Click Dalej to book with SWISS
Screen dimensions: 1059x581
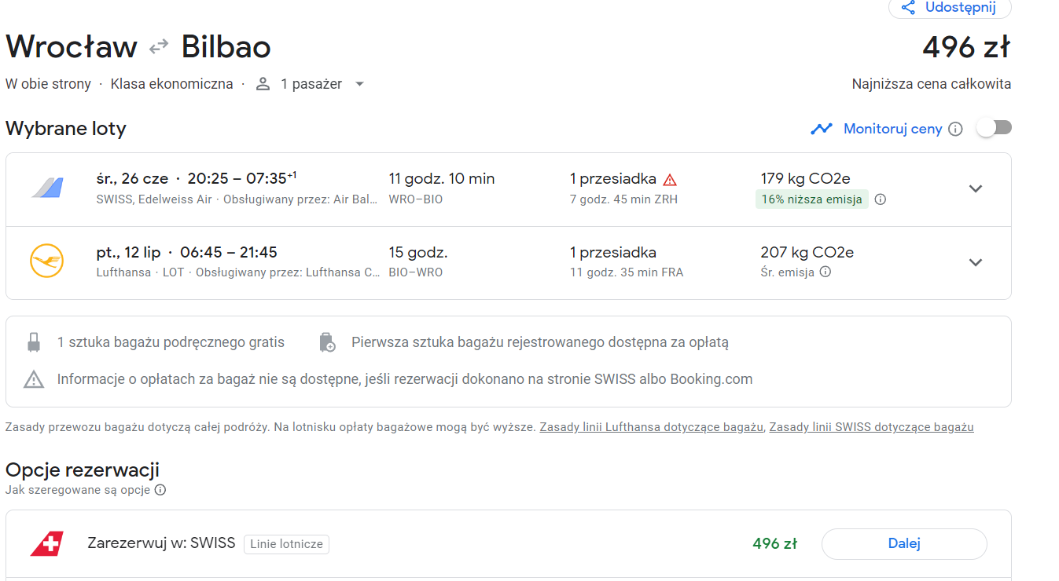pos(904,543)
